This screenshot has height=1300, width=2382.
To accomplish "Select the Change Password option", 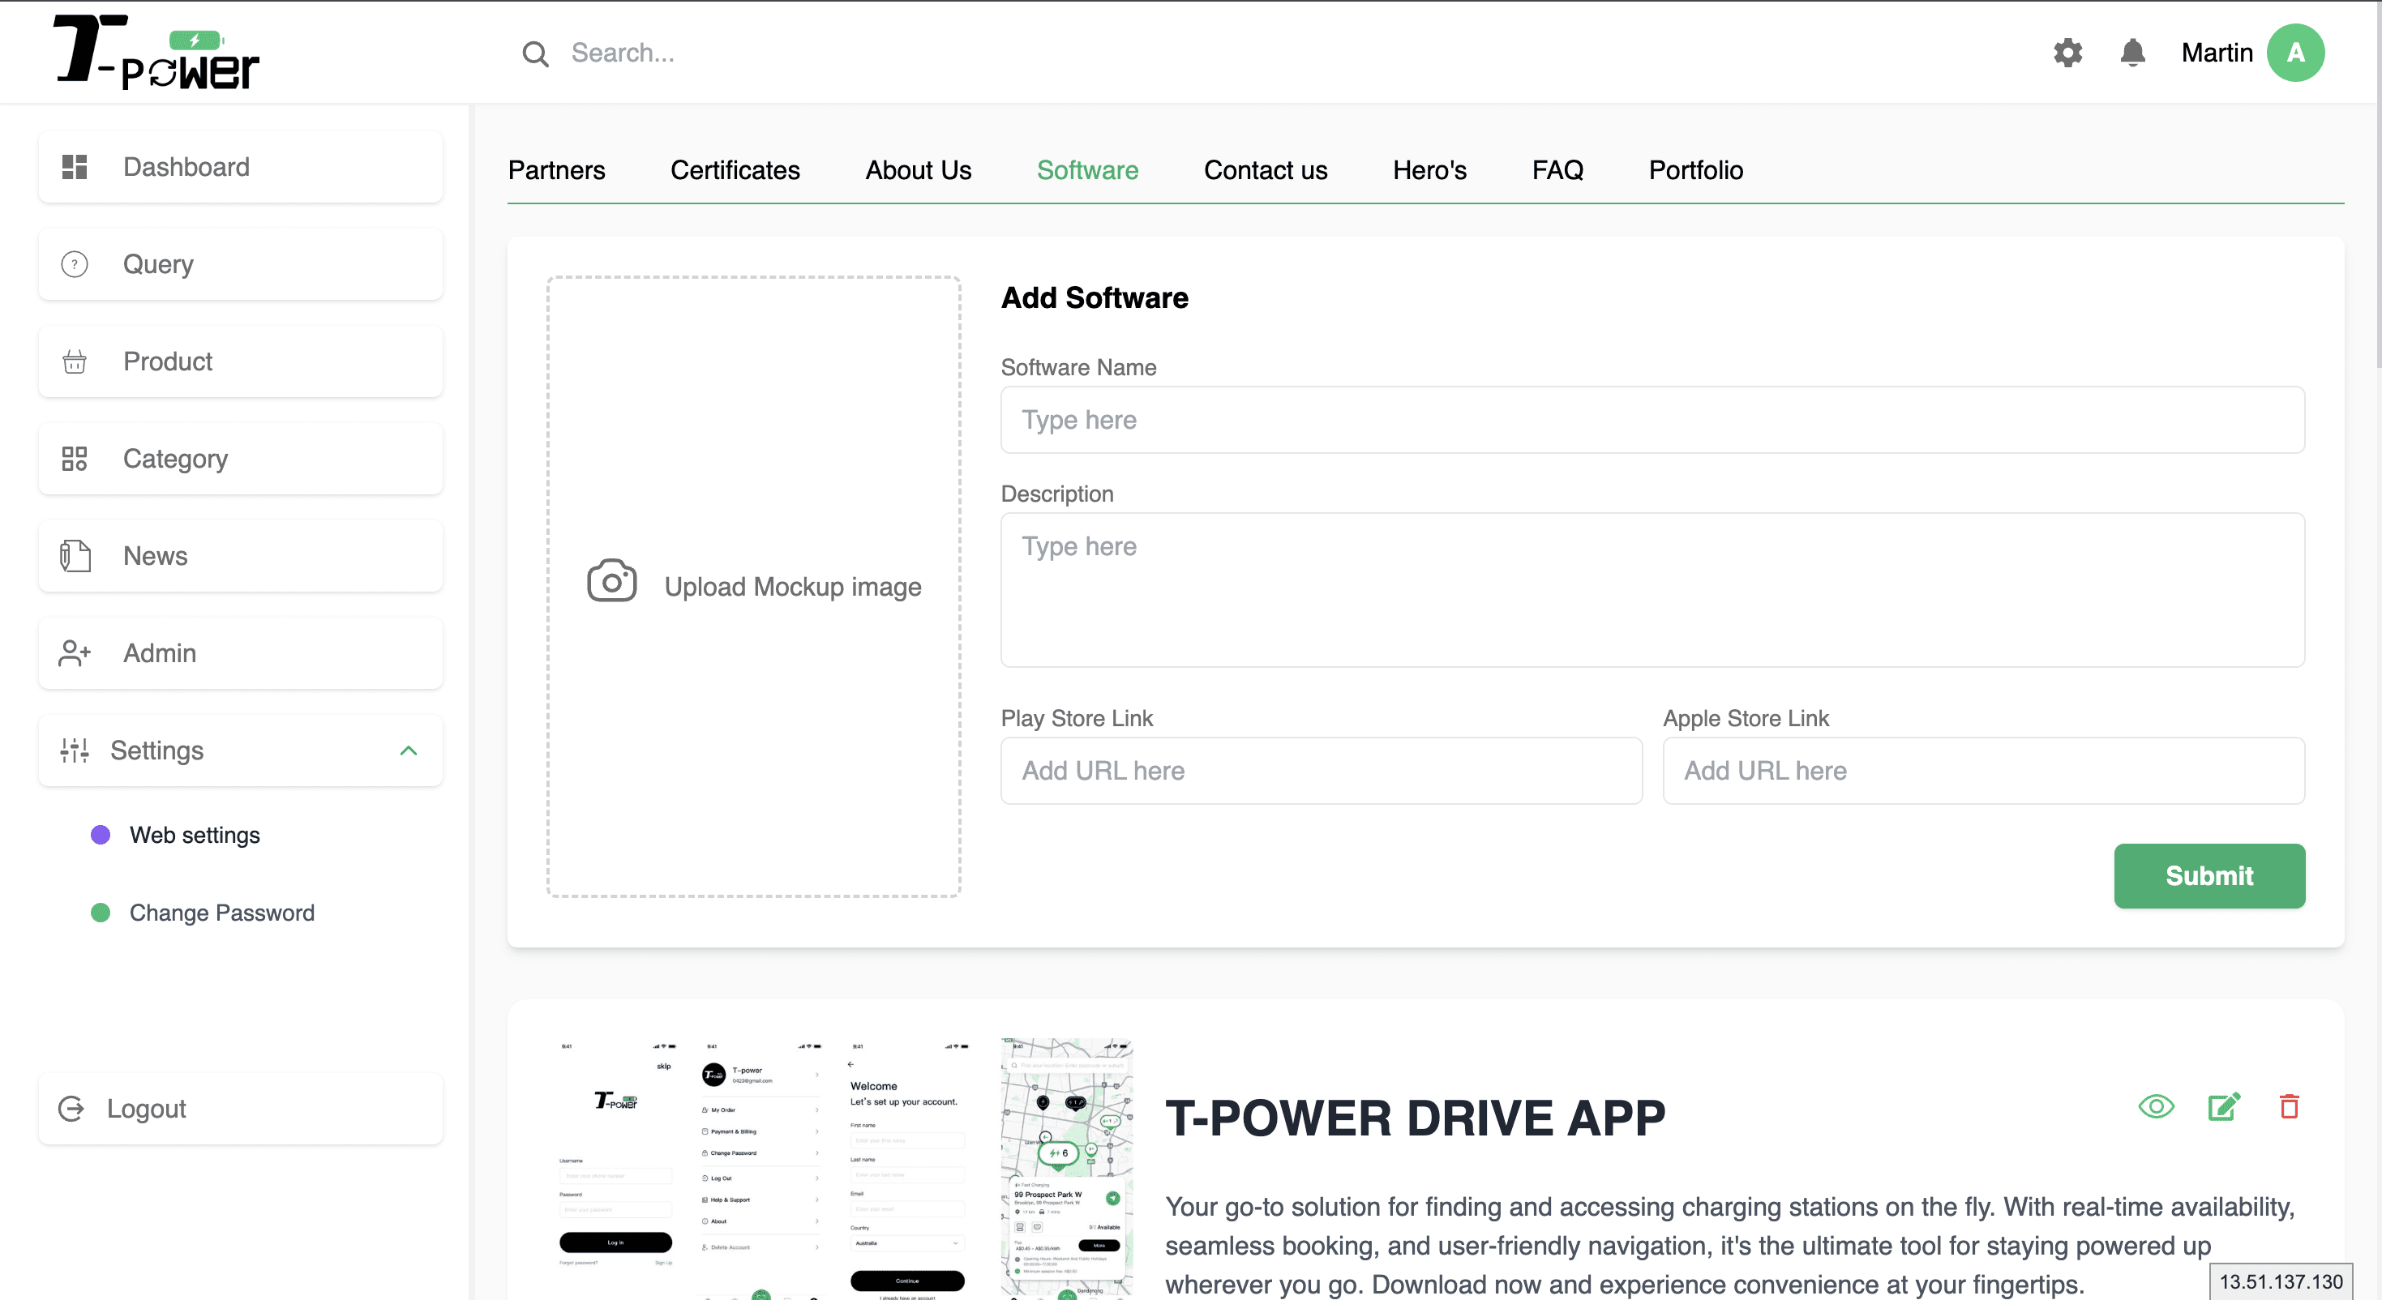I will click(222, 913).
